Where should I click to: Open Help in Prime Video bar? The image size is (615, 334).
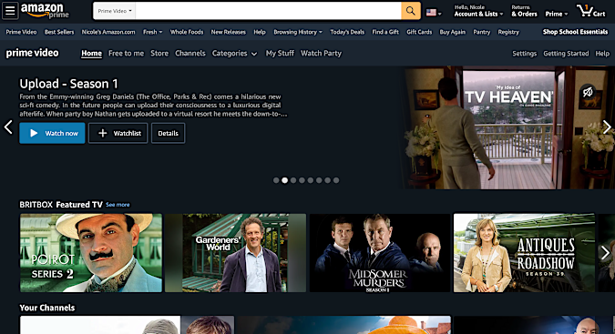(602, 54)
